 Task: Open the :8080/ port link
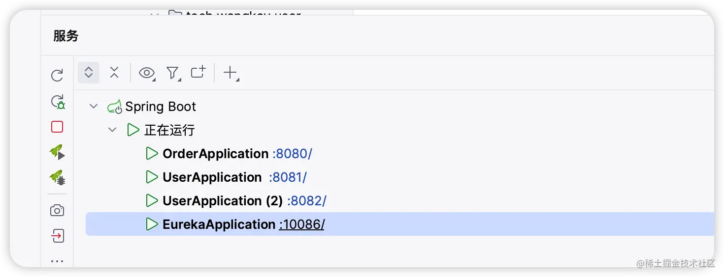tap(293, 154)
